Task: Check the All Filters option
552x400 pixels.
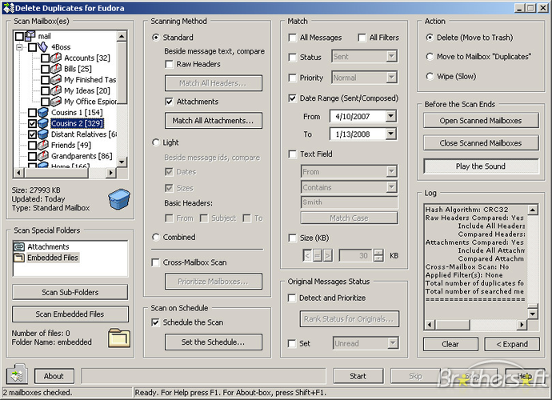Action: [362, 38]
